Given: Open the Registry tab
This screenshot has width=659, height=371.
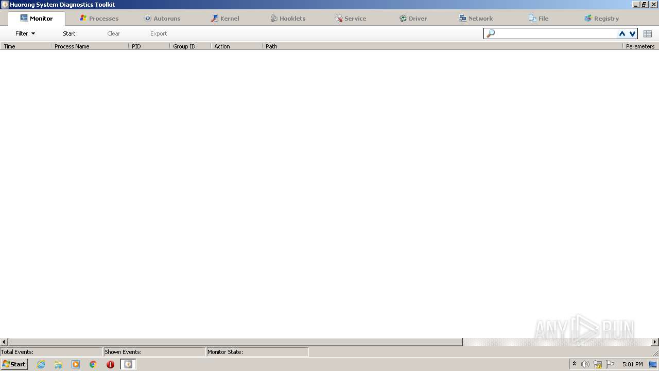Looking at the screenshot, I should point(602,18).
